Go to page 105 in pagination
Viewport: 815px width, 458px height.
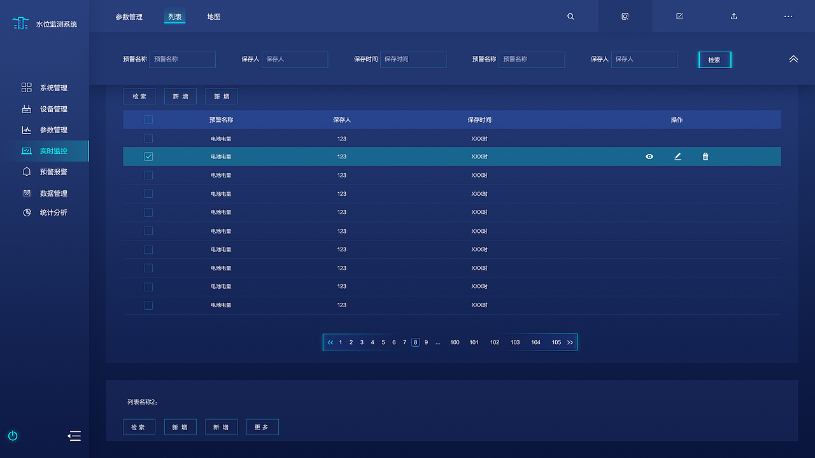(x=556, y=342)
